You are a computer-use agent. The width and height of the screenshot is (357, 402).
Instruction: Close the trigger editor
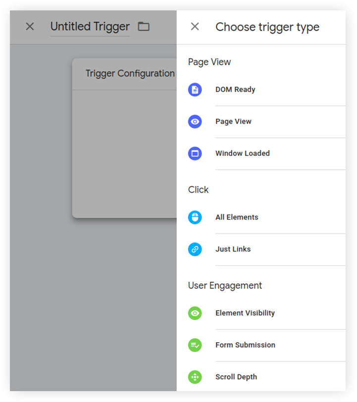point(29,27)
